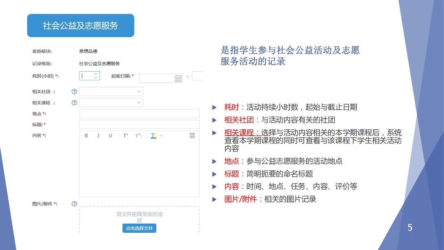The image size is (444, 250).
Task: Toggle Bold in the content editor
Action: click(x=86, y=136)
